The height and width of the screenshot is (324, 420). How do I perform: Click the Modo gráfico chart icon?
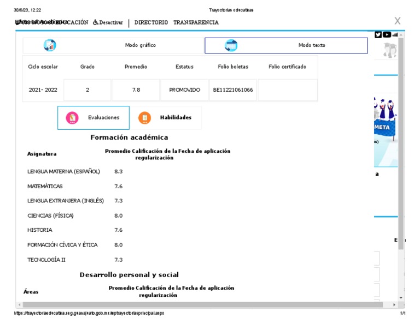click(50, 45)
